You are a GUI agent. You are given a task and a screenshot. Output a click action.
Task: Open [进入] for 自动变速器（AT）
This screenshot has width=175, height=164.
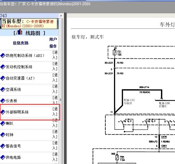pyautogui.click(x=55, y=78)
